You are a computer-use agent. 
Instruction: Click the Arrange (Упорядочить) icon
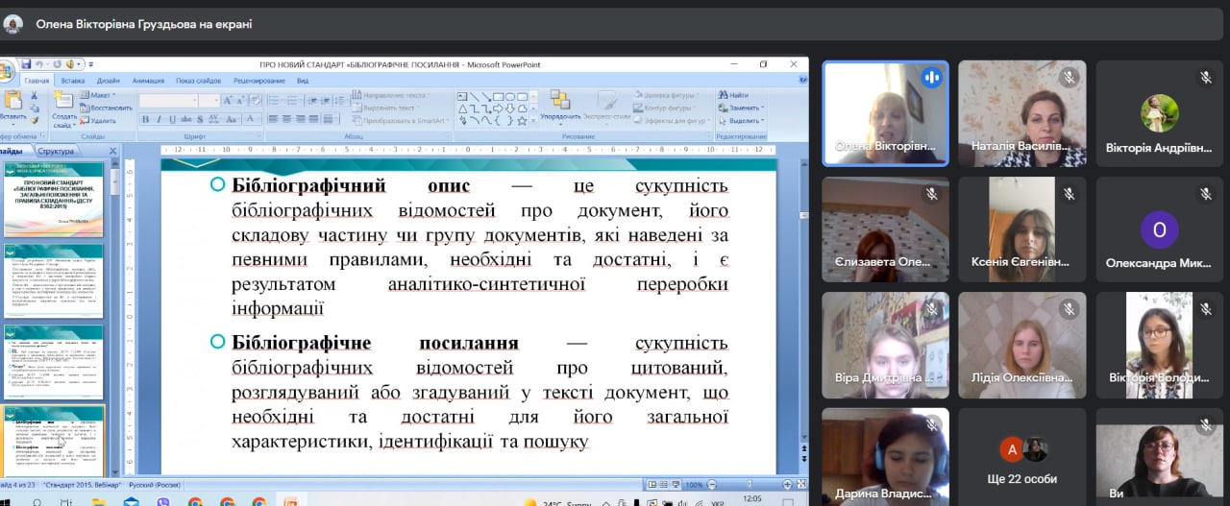559,104
